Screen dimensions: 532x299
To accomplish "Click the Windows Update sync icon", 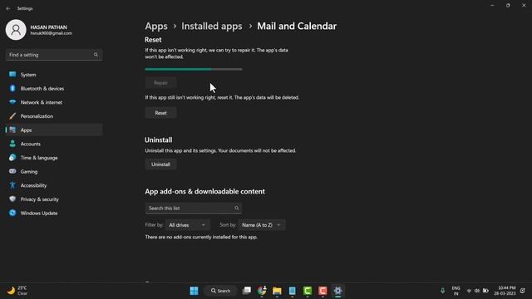I will (12, 213).
